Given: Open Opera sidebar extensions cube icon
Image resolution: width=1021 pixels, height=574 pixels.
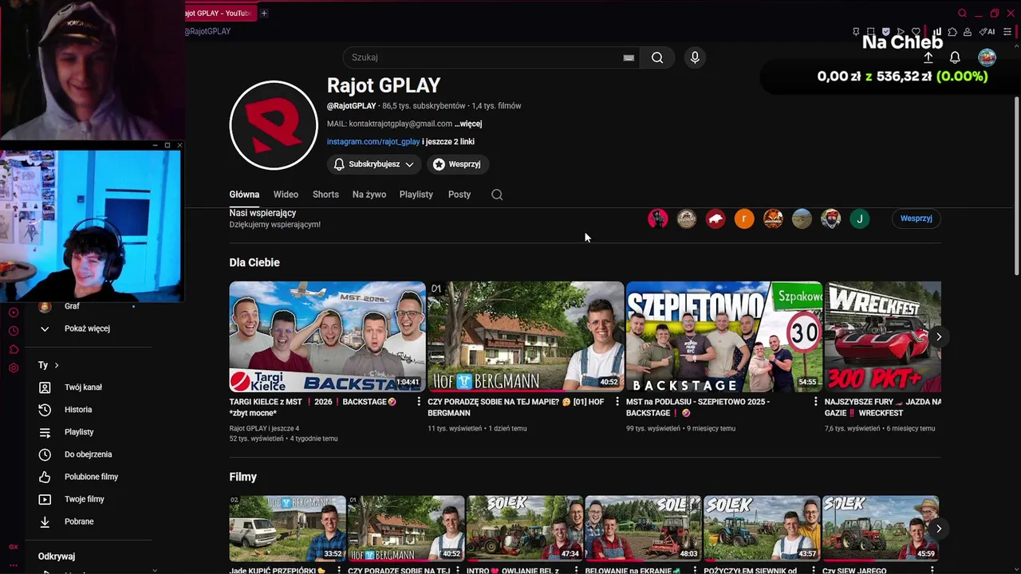Looking at the screenshot, I should point(14,349).
